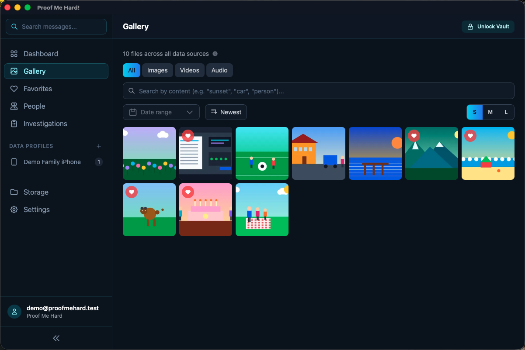Open the Dashboard sidebar icon

tap(14, 54)
